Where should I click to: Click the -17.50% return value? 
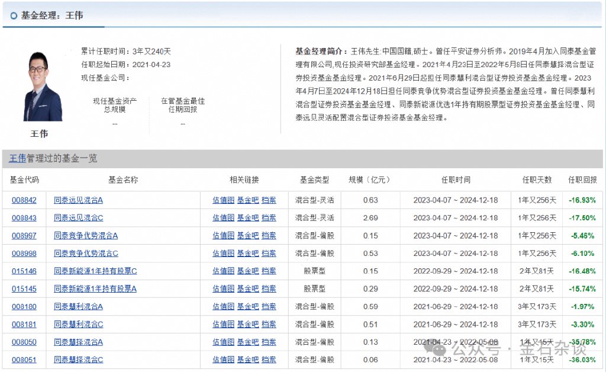[582, 218]
